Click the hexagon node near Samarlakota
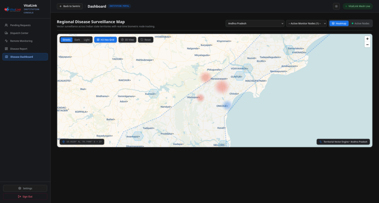The height and width of the screenshot is (203, 379). point(289,50)
